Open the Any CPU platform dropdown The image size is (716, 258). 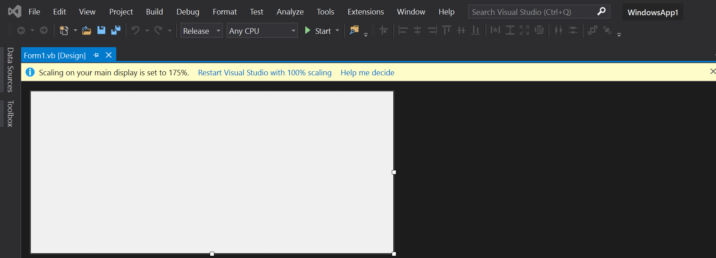pyautogui.click(x=262, y=30)
